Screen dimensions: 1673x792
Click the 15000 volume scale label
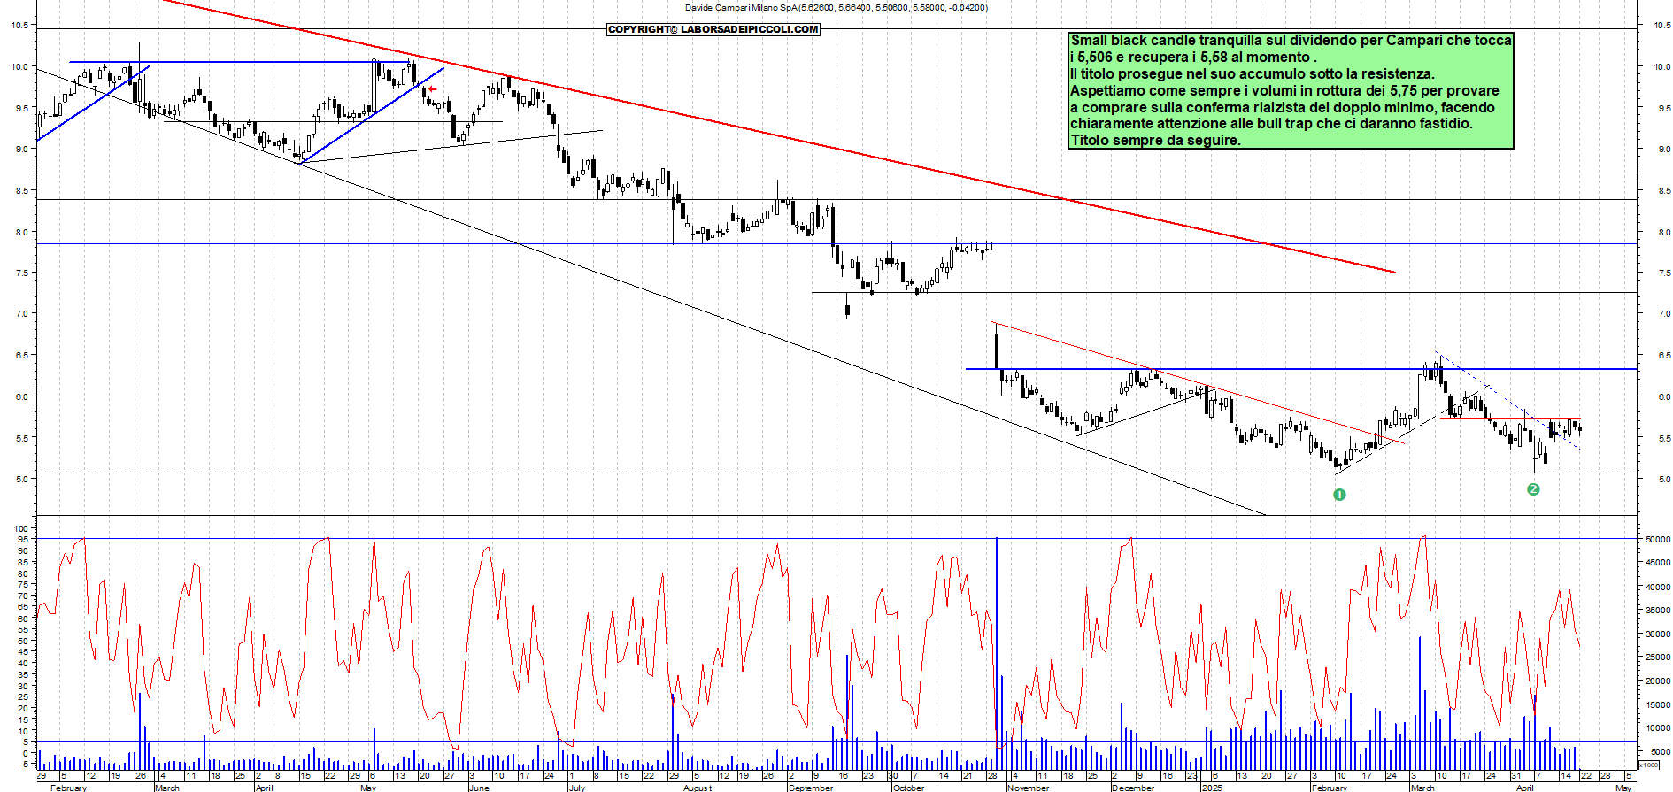coord(1657,704)
